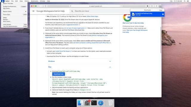
Task: Click the menu bar clock
Action: 178,1
